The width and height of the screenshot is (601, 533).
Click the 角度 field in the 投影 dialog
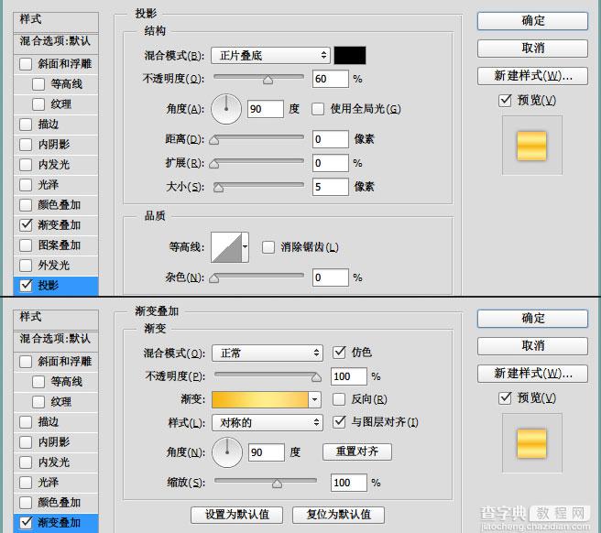pyautogui.click(x=266, y=109)
